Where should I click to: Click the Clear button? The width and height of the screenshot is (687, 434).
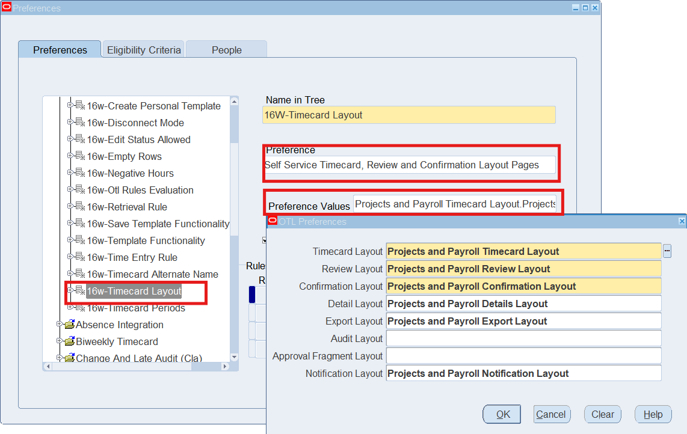(602, 414)
